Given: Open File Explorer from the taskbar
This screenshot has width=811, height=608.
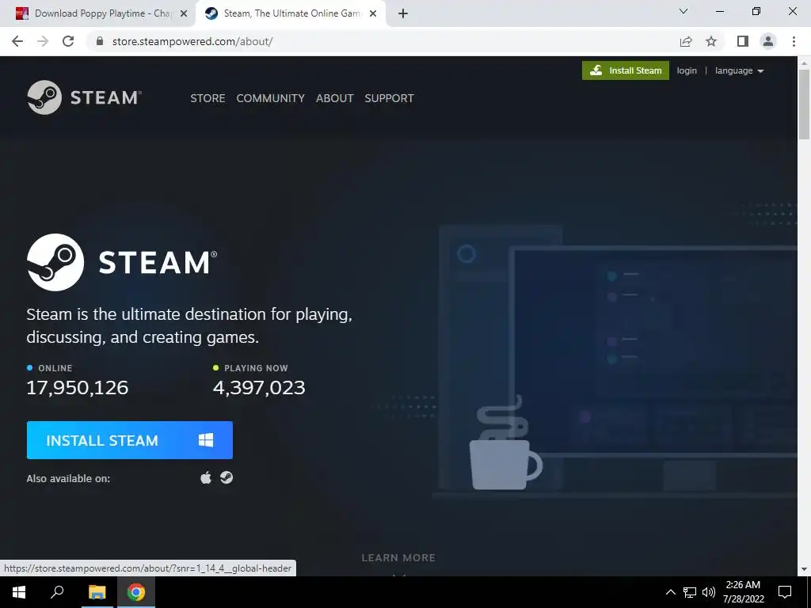Looking at the screenshot, I should click(97, 592).
